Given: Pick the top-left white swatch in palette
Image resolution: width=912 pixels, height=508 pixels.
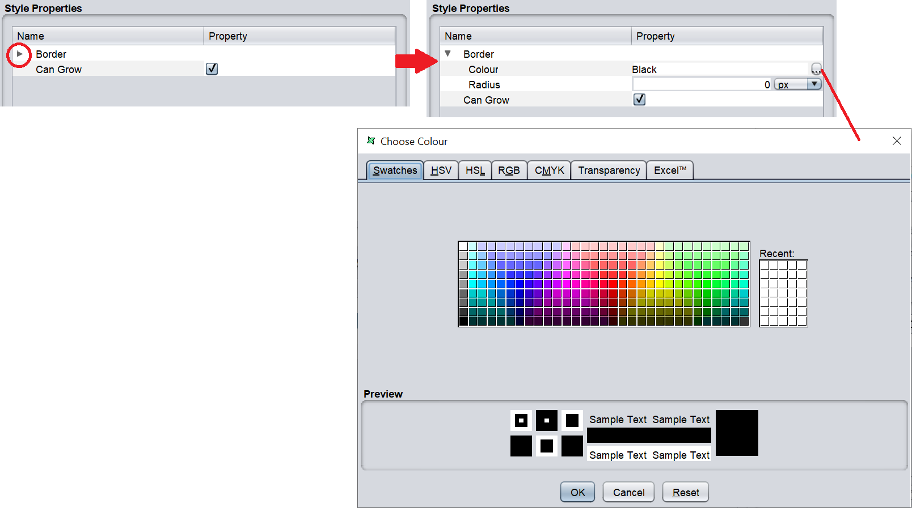Looking at the screenshot, I should [x=463, y=246].
